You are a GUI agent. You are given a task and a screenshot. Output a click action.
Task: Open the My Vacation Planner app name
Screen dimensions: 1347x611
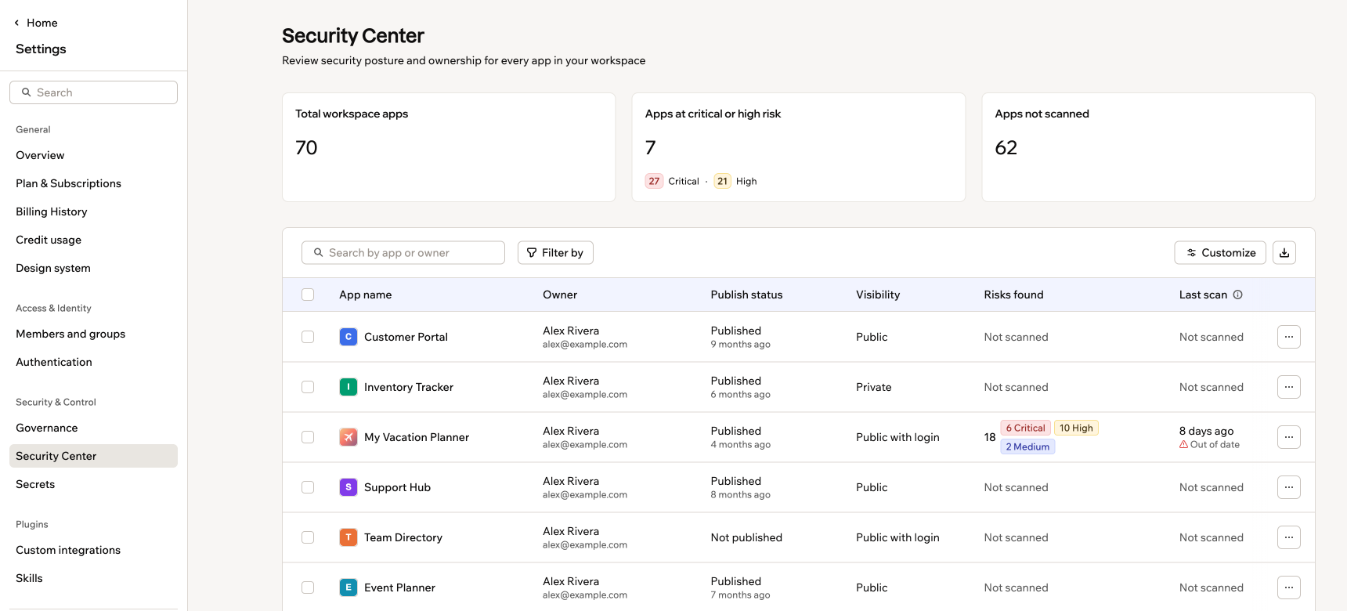pyautogui.click(x=417, y=437)
